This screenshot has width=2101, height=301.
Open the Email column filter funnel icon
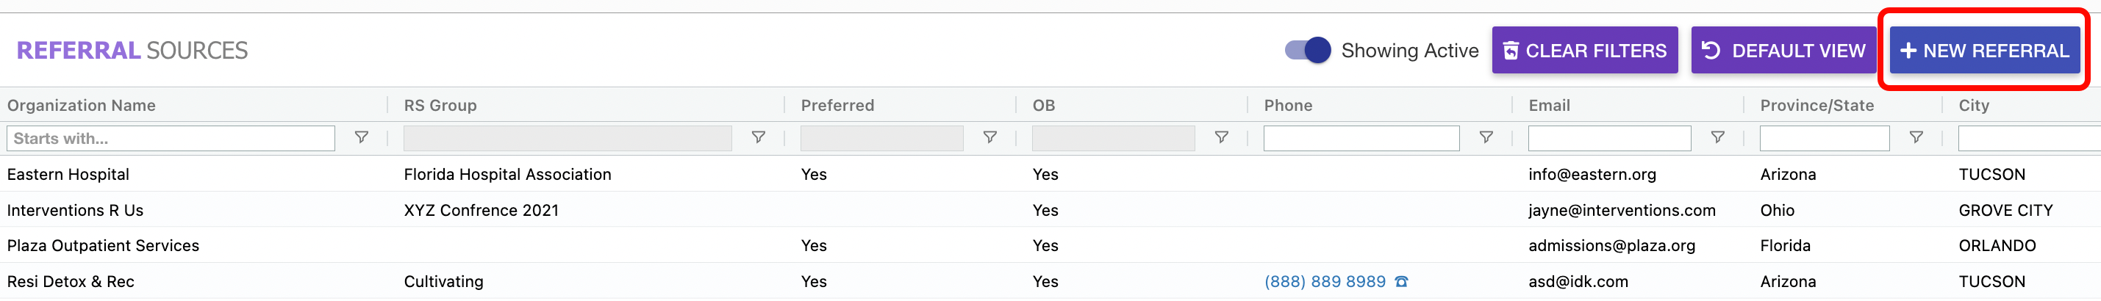click(x=1717, y=137)
